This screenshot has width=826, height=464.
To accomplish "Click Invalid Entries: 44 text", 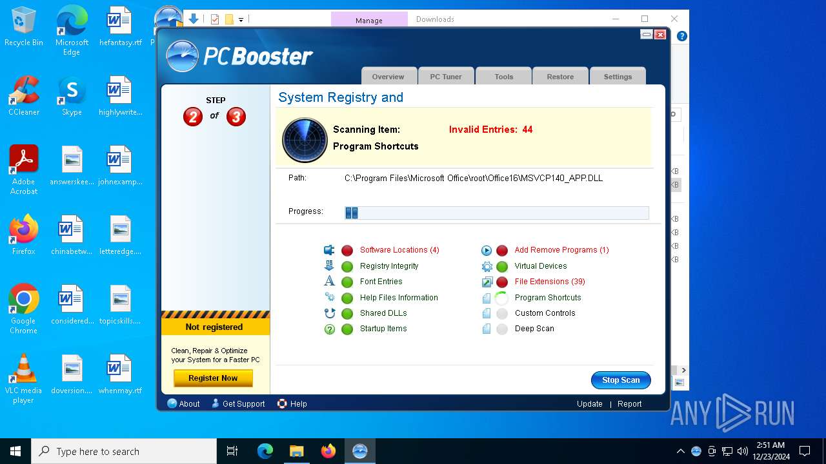I will (x=491, y=130).
